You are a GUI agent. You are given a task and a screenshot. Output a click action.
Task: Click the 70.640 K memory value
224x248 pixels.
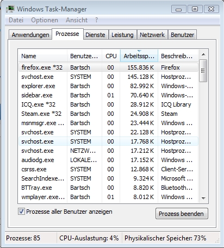tap(142, 95)
